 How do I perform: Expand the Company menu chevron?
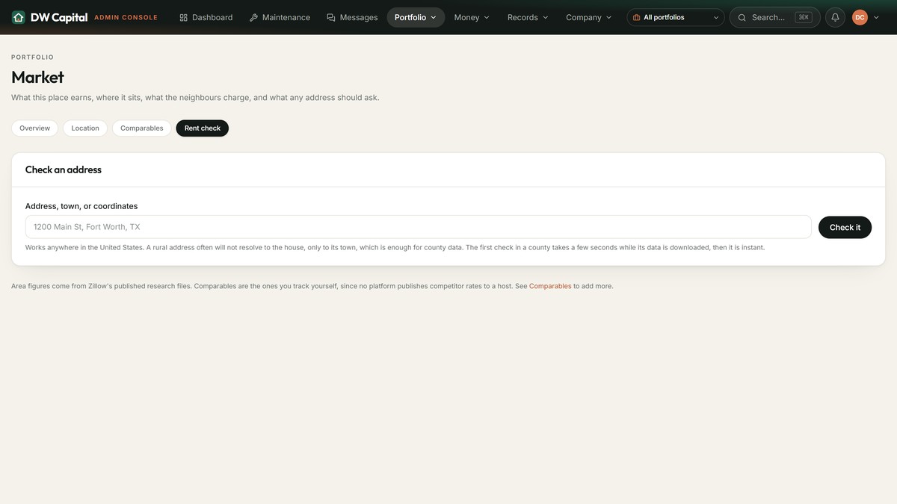point(608,17)
